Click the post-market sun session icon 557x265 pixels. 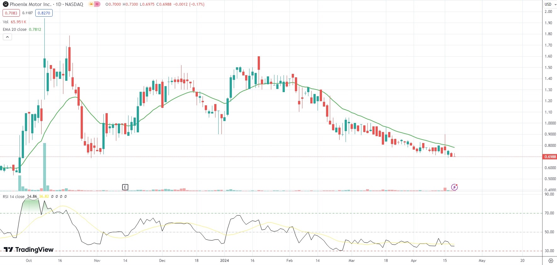point(91,4)
